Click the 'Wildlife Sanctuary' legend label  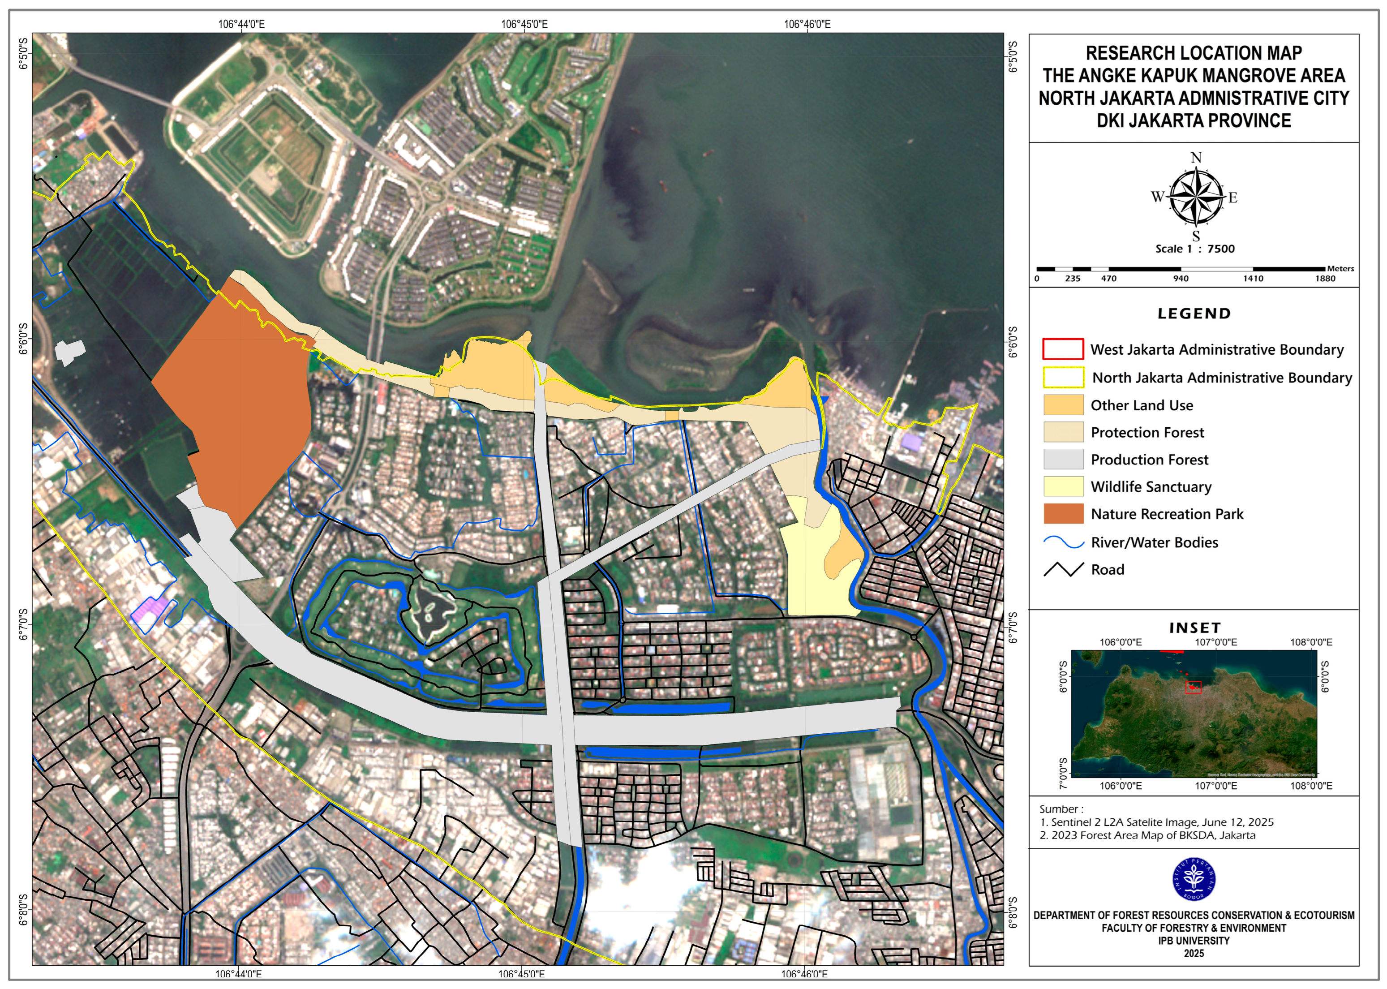1151,486
